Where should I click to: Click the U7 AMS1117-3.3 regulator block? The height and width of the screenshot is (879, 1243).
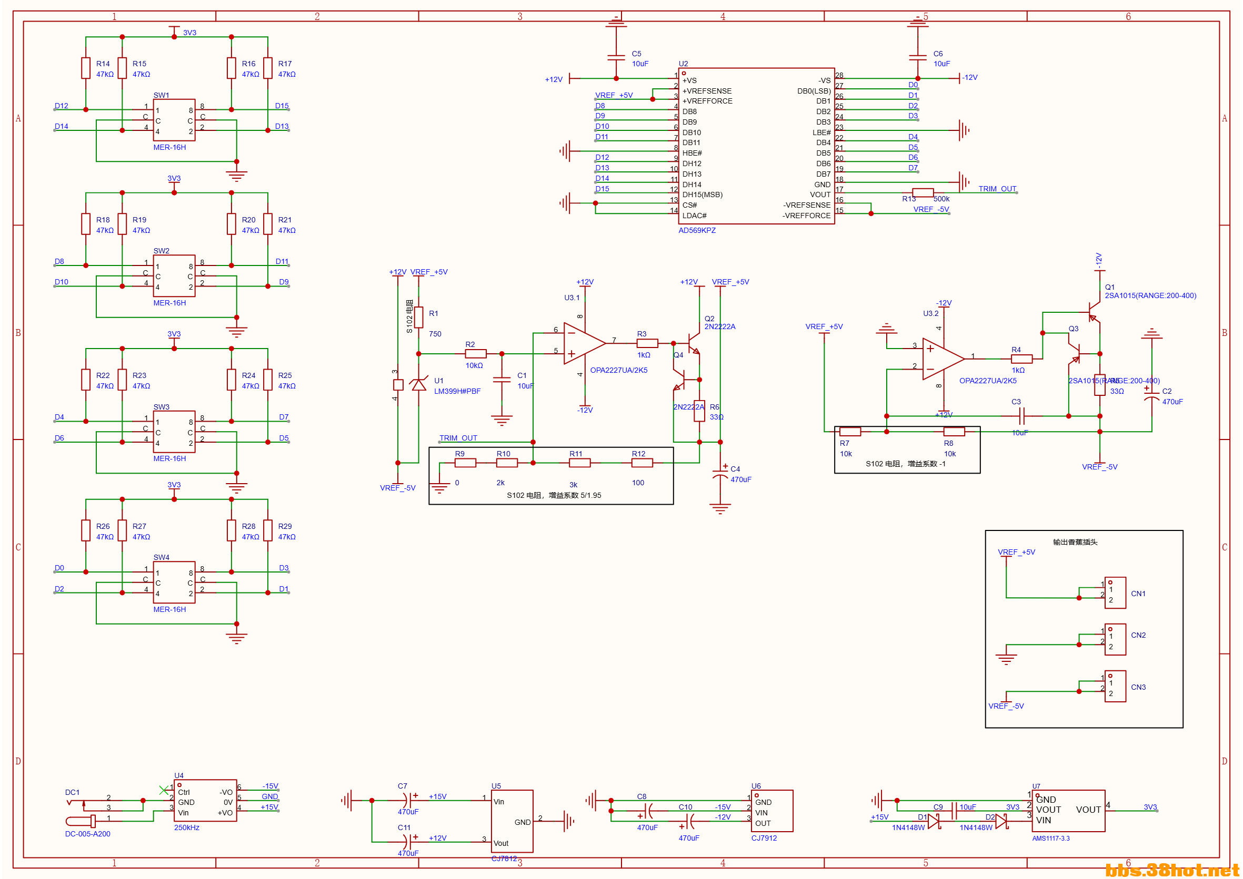(x=1068, y=810)
